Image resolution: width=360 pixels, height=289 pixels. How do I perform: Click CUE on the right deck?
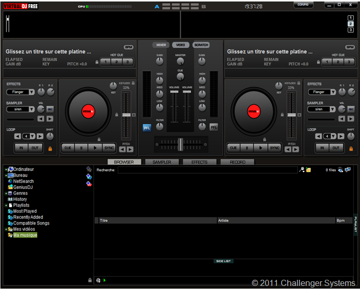pos(234,148)
